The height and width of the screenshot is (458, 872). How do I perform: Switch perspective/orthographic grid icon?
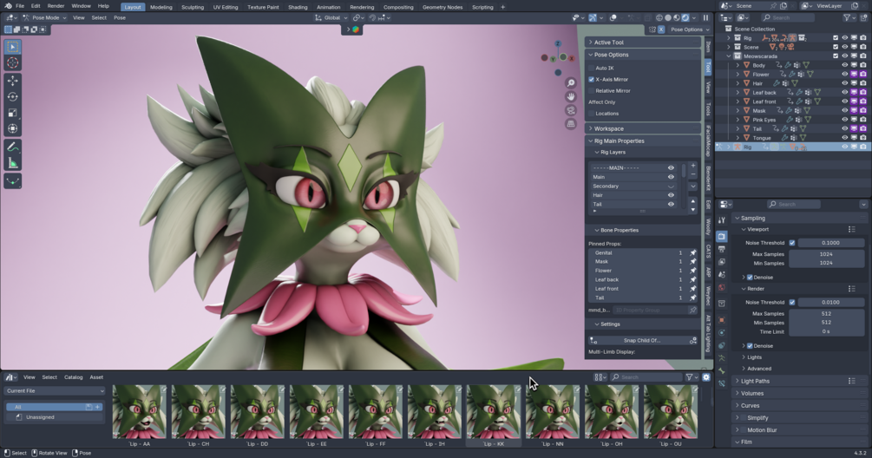click(571, 124)
